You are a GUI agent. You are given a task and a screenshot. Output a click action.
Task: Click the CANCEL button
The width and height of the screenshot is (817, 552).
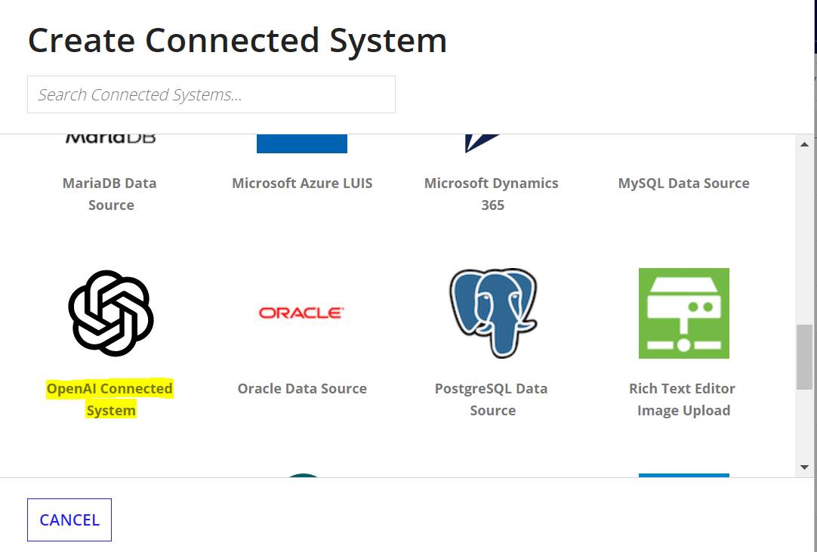(x=69, y=520)
